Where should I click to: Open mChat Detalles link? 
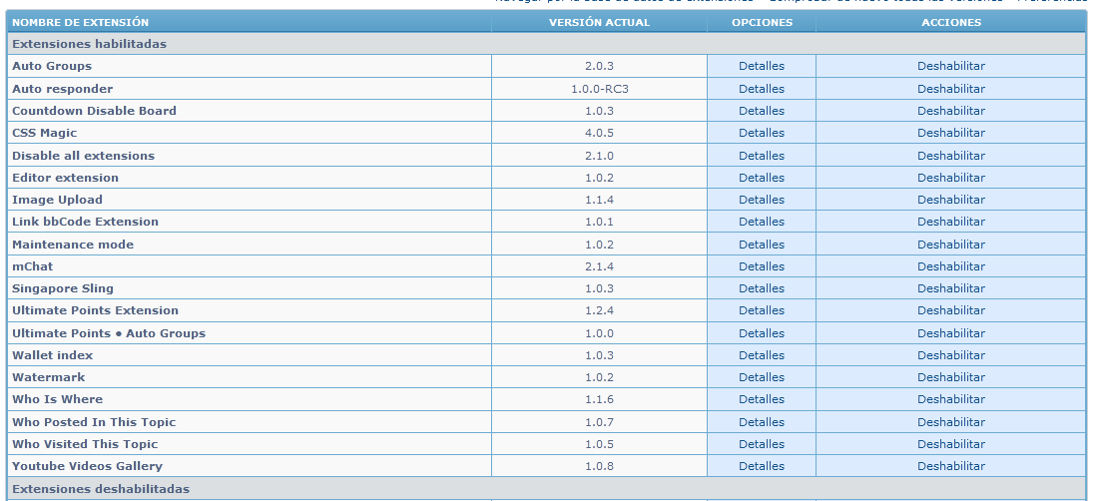tap(762, 266)
